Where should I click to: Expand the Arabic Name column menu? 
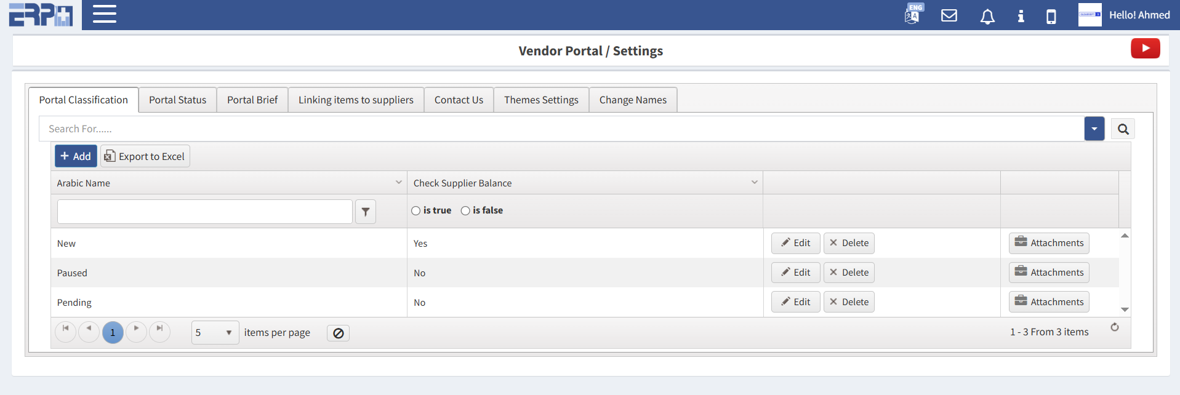tap(398, 183)
